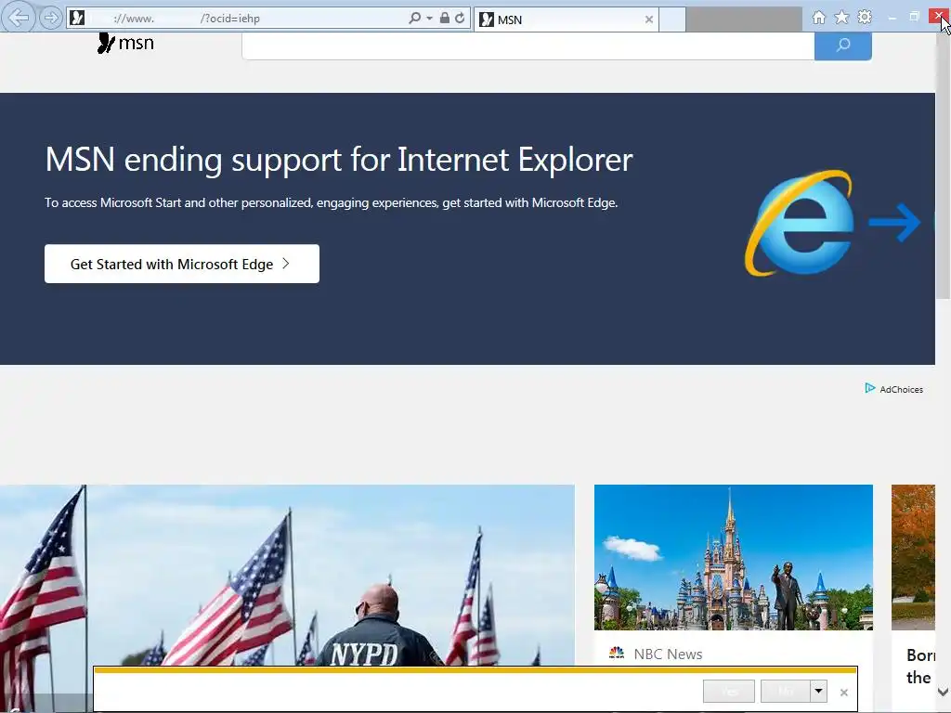Click the NBC News source label
Image resolution: width=951 pixels, height=713 pixels.
pos(668,655)
